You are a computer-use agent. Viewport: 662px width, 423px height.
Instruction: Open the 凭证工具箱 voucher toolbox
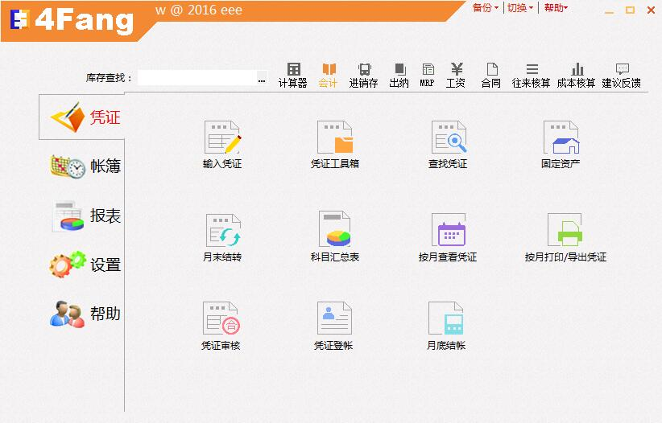pos(335,145)
